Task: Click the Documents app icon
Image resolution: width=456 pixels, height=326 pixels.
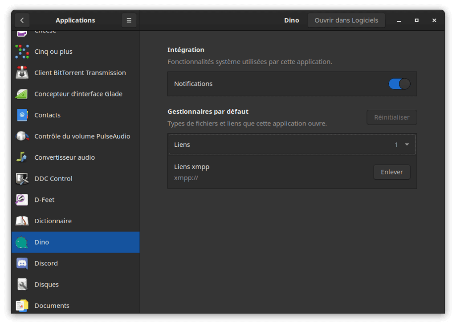Action: pyautogui.click(x=22, y=306)
